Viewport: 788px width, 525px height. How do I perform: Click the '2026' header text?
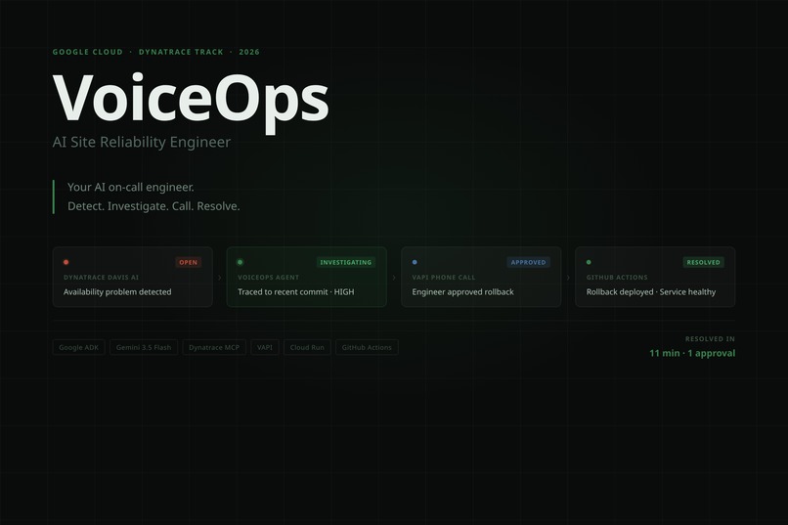tap(249, 52)
